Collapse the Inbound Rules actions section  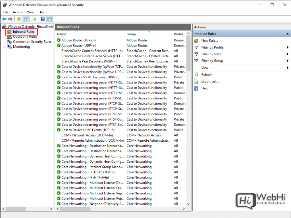click(287, 33)
